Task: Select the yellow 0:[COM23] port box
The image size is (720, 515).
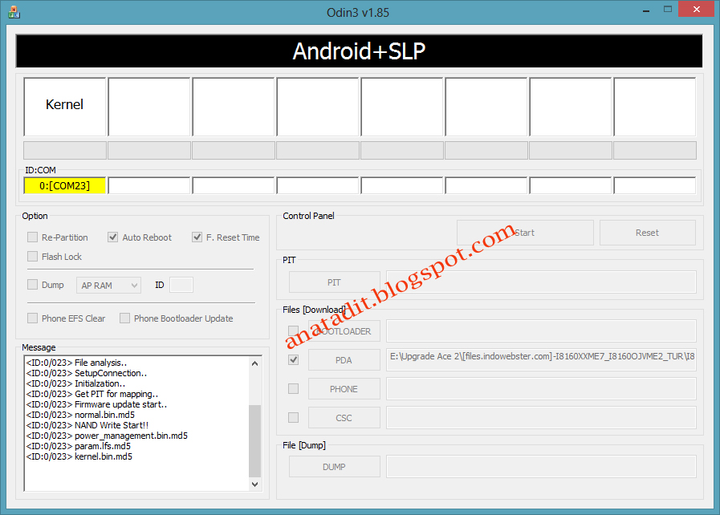Action: click(65, 185)
